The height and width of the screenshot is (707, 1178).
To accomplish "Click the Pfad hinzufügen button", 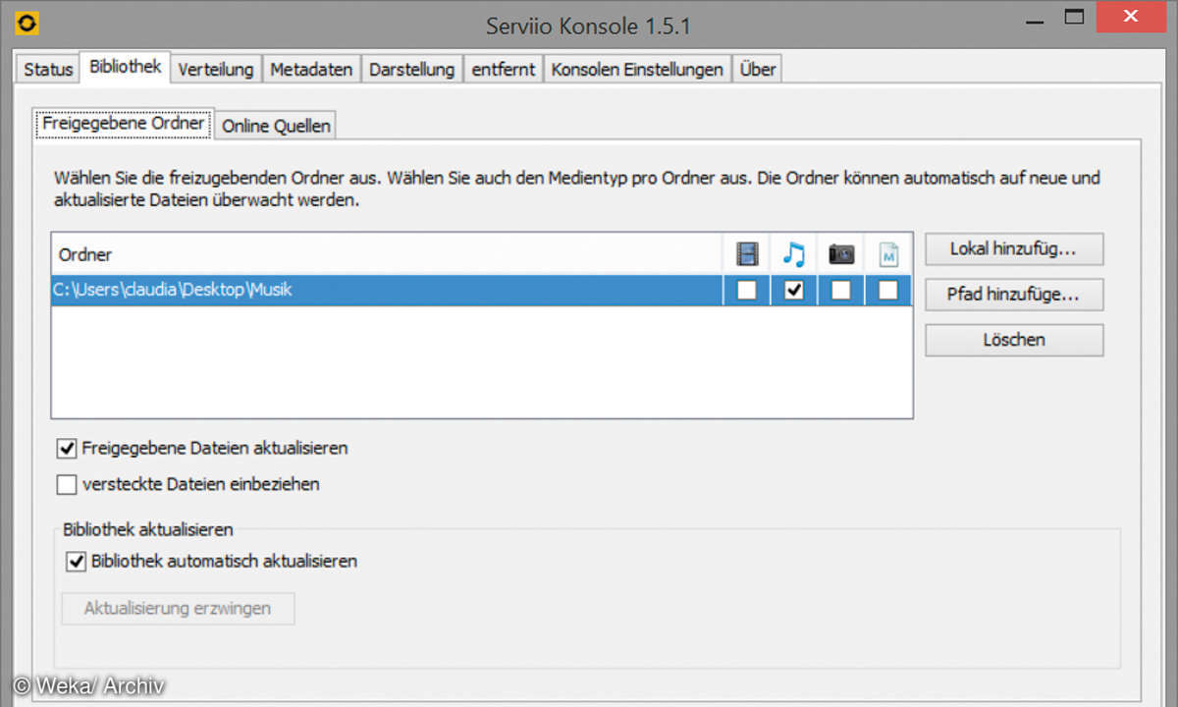I will 1014,294.
